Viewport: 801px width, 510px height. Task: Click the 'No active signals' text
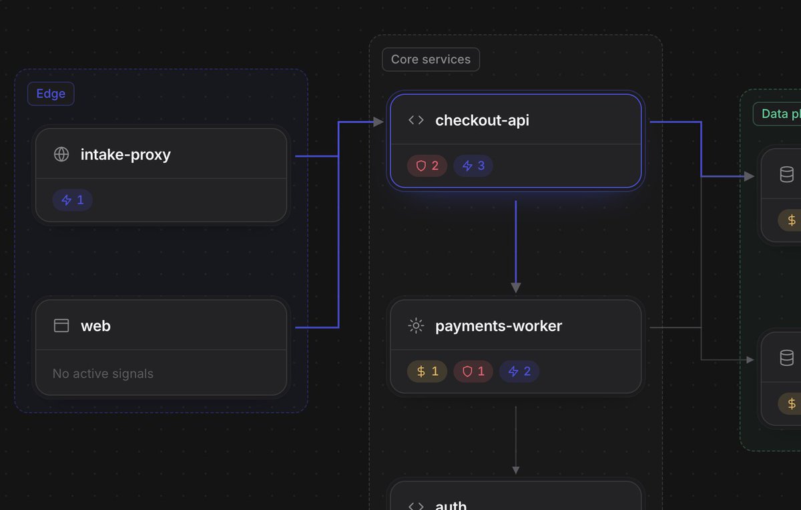[103, 374]
